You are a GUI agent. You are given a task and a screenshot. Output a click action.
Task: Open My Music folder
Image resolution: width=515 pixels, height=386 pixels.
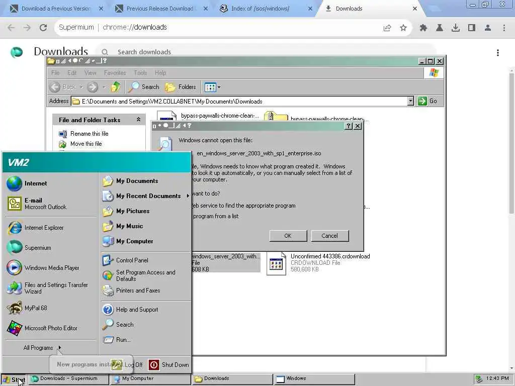tap(123, 226)
